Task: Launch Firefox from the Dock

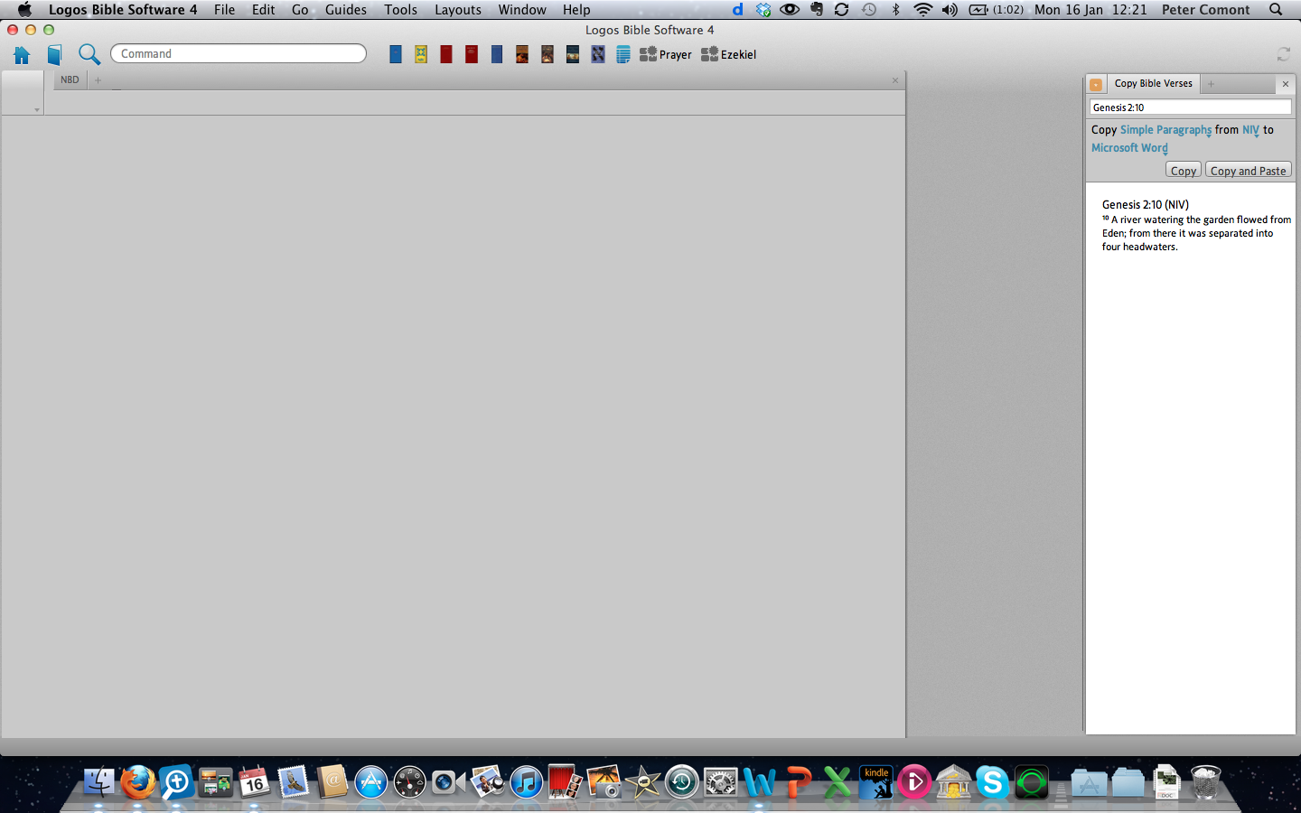Action: [138, 781]
